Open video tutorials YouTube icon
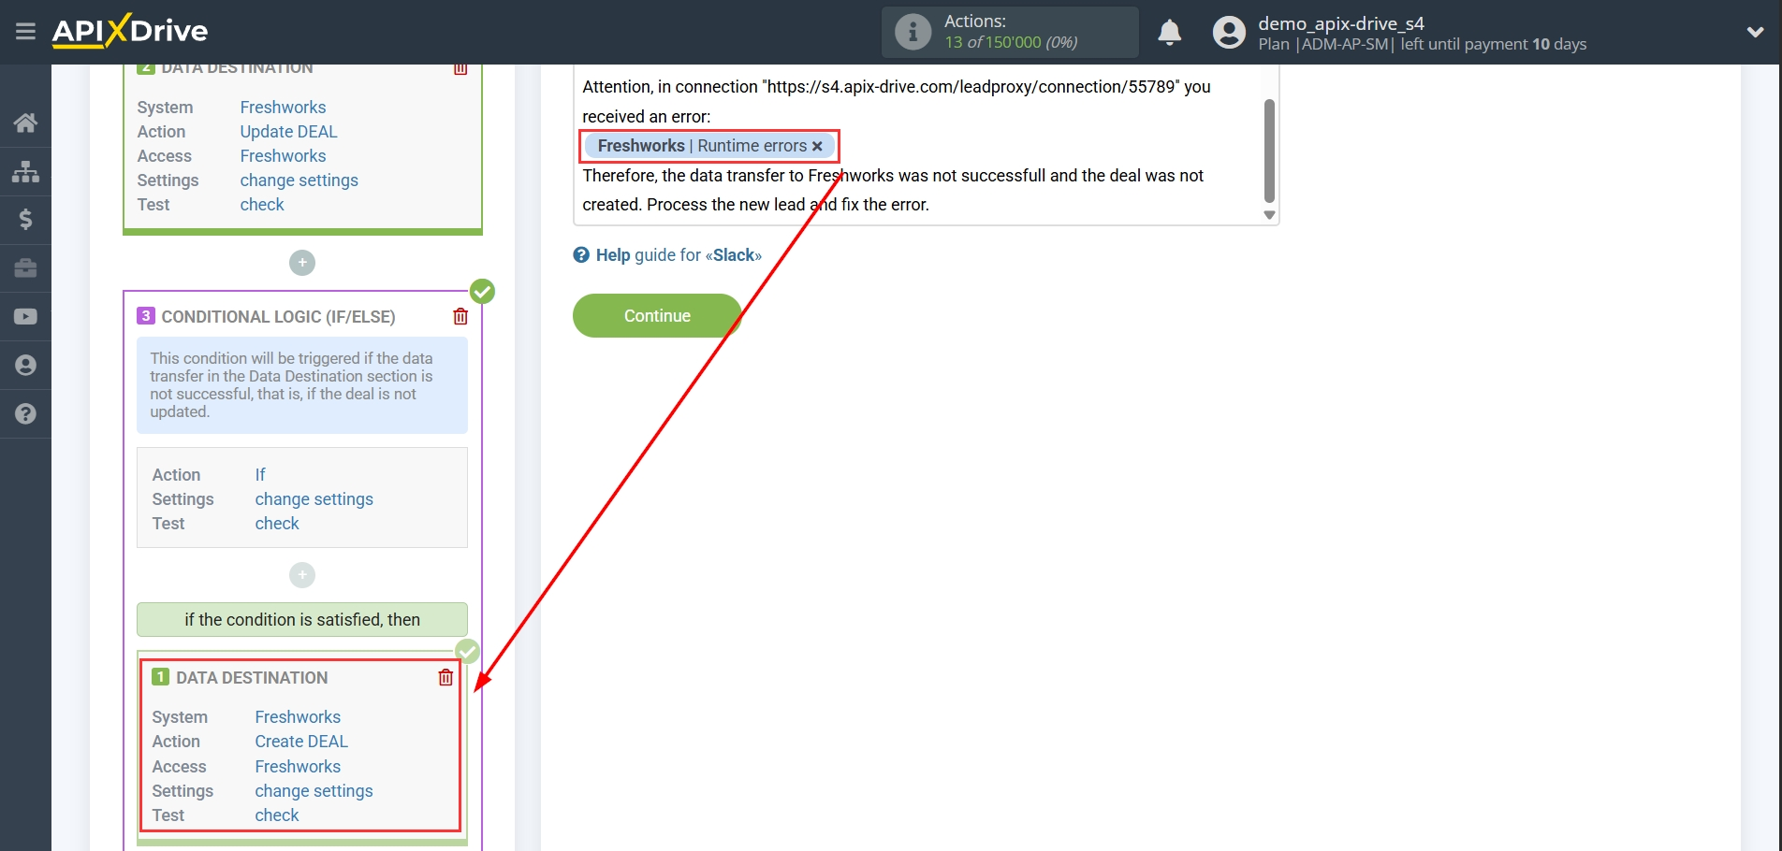The height and width of the screenshot is (851, 1782). pos(25,317)
